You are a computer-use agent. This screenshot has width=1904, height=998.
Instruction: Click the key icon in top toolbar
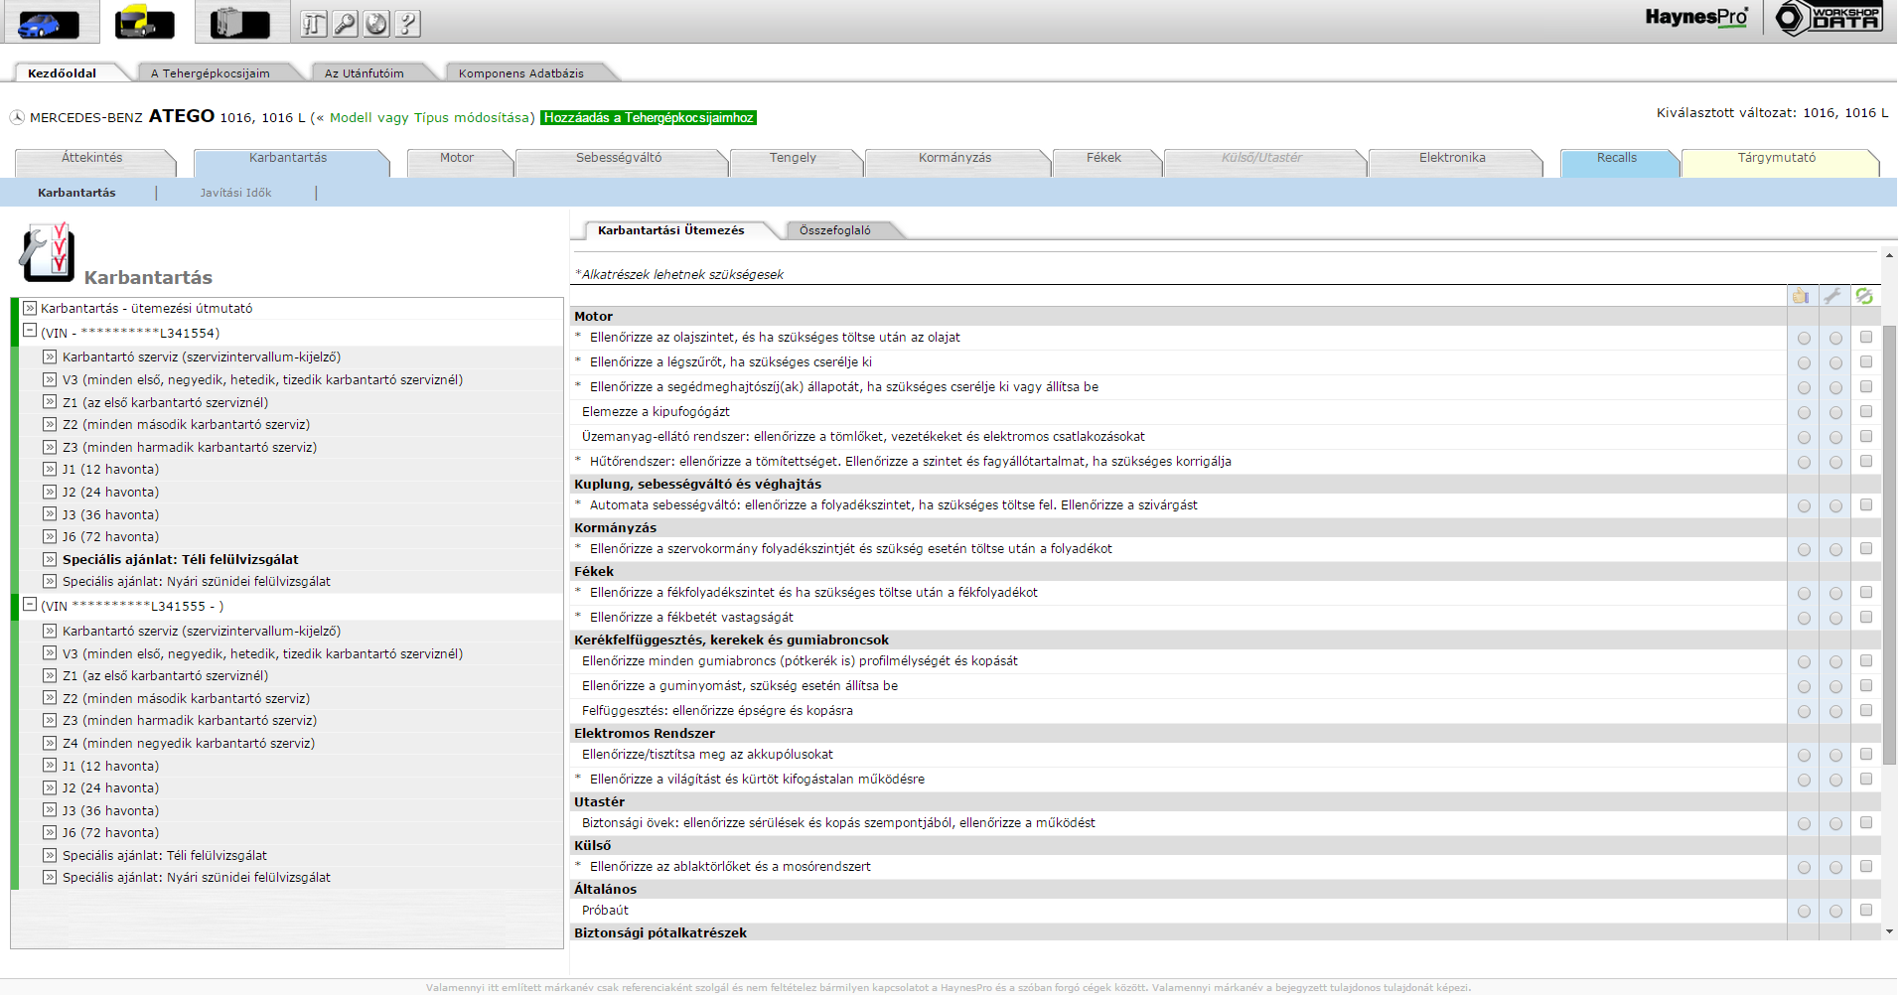tap(345, 24)
